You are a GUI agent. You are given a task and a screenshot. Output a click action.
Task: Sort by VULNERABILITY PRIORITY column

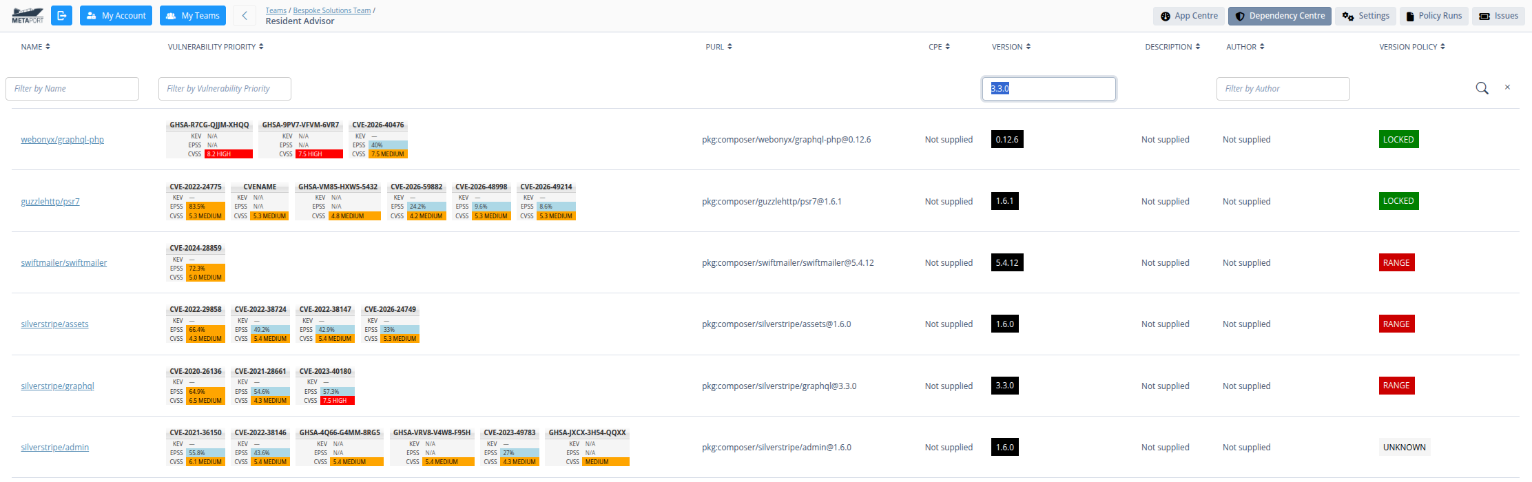point(216,47)
